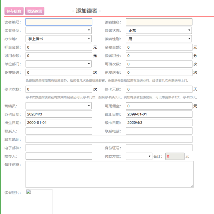This screenshot has height=214, width=214.
Task: Click the 停卡次数 input field
Action: (59, 89)
